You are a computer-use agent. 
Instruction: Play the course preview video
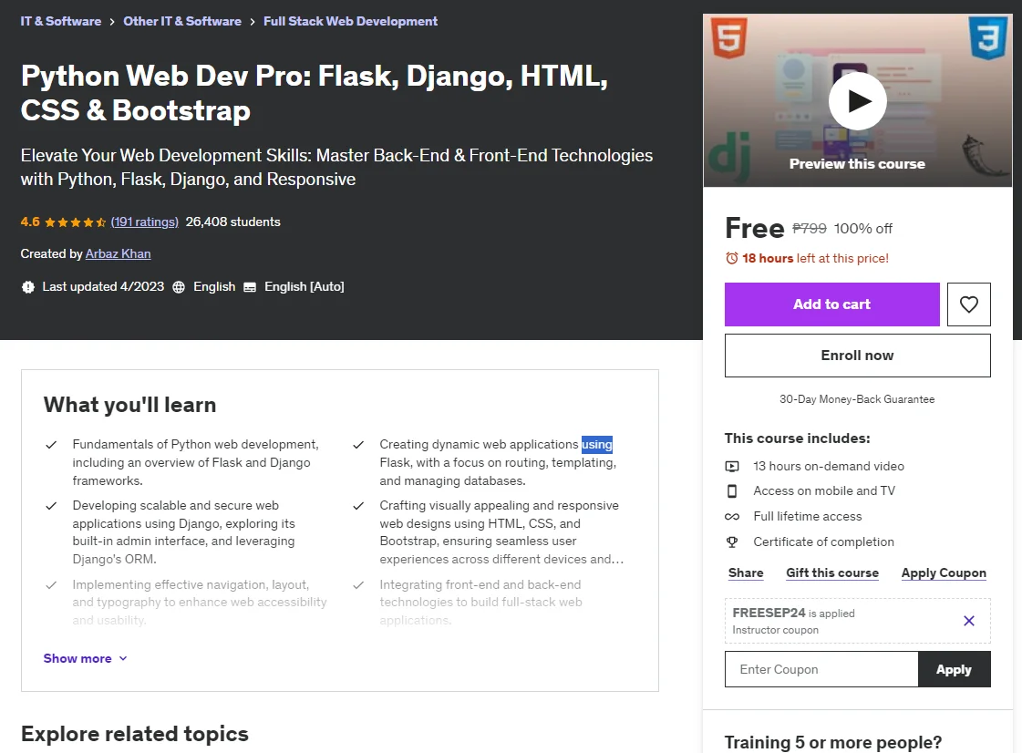pos(857,101)
